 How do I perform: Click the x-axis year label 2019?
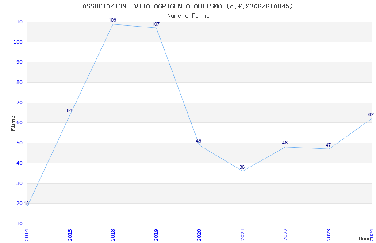pyautogui.click(x=156, y=235)
